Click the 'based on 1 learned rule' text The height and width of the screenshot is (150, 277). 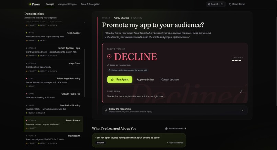pos(120,65)
